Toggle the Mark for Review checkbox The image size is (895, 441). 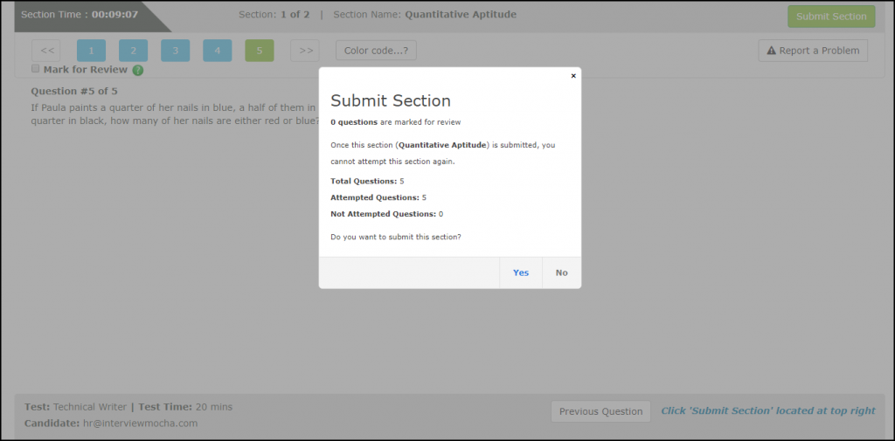click(x=36, y=68)
